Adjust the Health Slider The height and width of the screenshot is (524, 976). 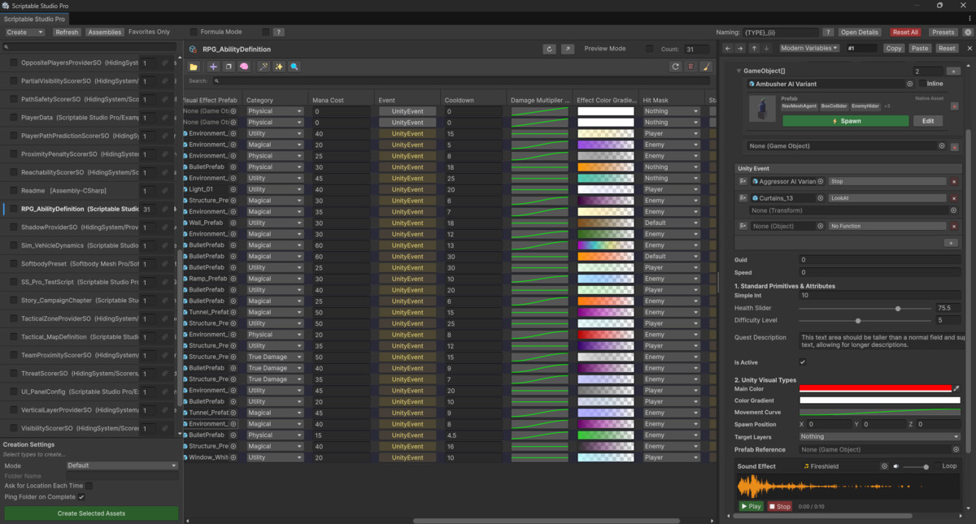tap(897, 309)
